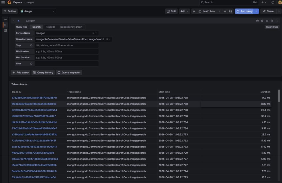282x183 pixels.
Task: Open the table view icon in left sidebar
Action: pyautogui.click(x=5, y=30)
